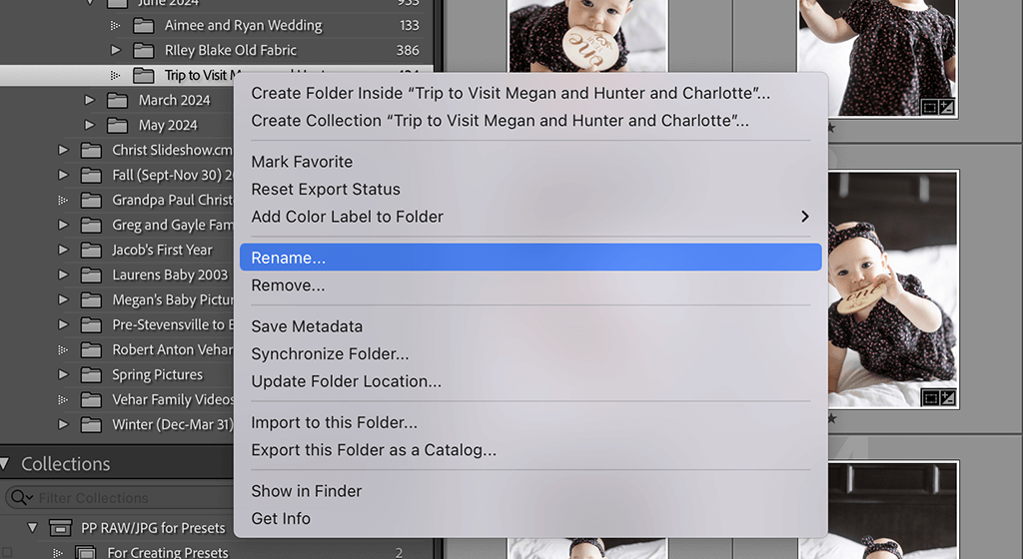The height and width of the screenshot is (559, 1023).
Task: Expand the RIley Blake Old Fabric folder
Action: click(116, 50)
